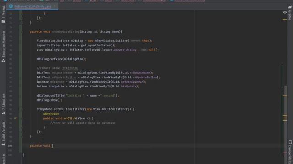This screenshot has height=164, width=293.
Task: Click the yellow warning marker at top of the error stripe
Action: pos(285,19)
